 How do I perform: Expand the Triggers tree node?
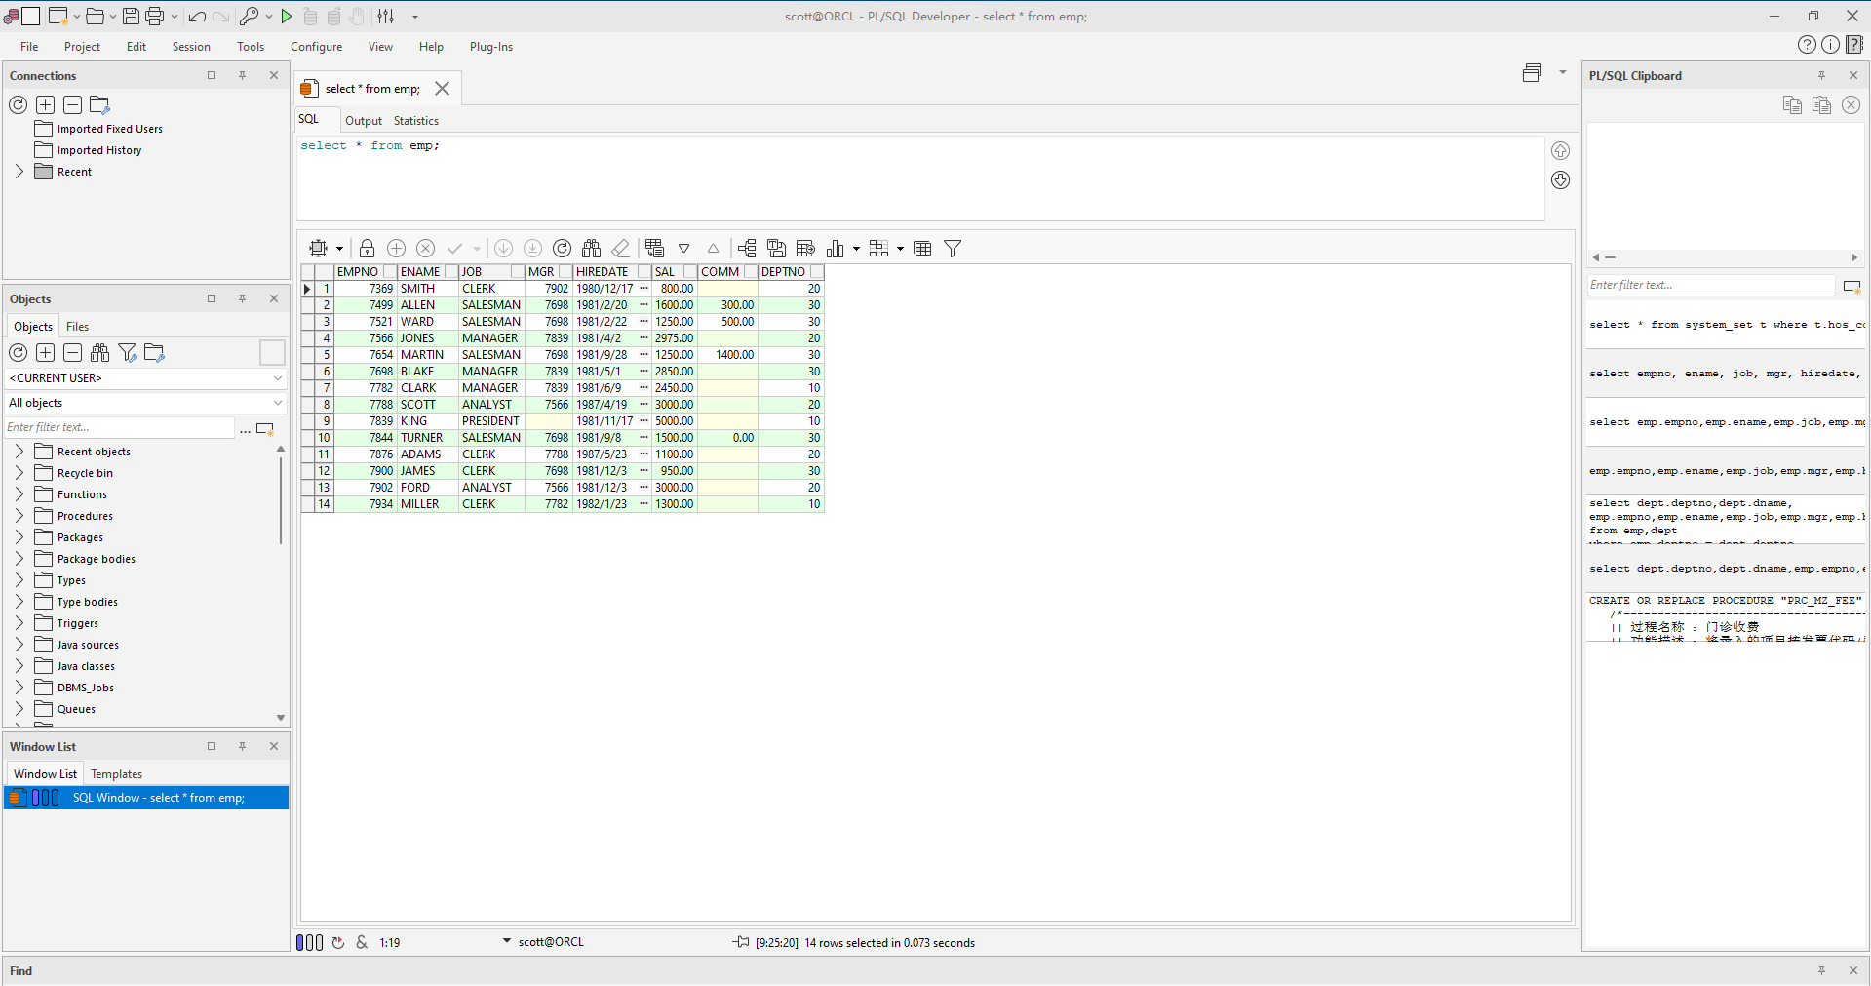click(19, 623)
